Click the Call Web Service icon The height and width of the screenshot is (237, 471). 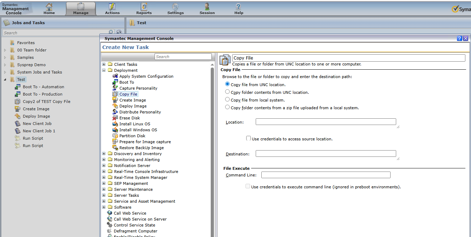point(110,213)
